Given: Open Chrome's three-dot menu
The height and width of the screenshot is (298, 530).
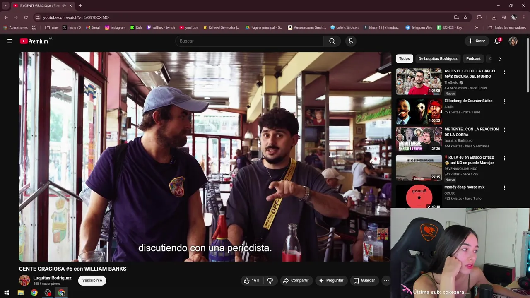Looking at the screenshot, I should pos(524,17).
